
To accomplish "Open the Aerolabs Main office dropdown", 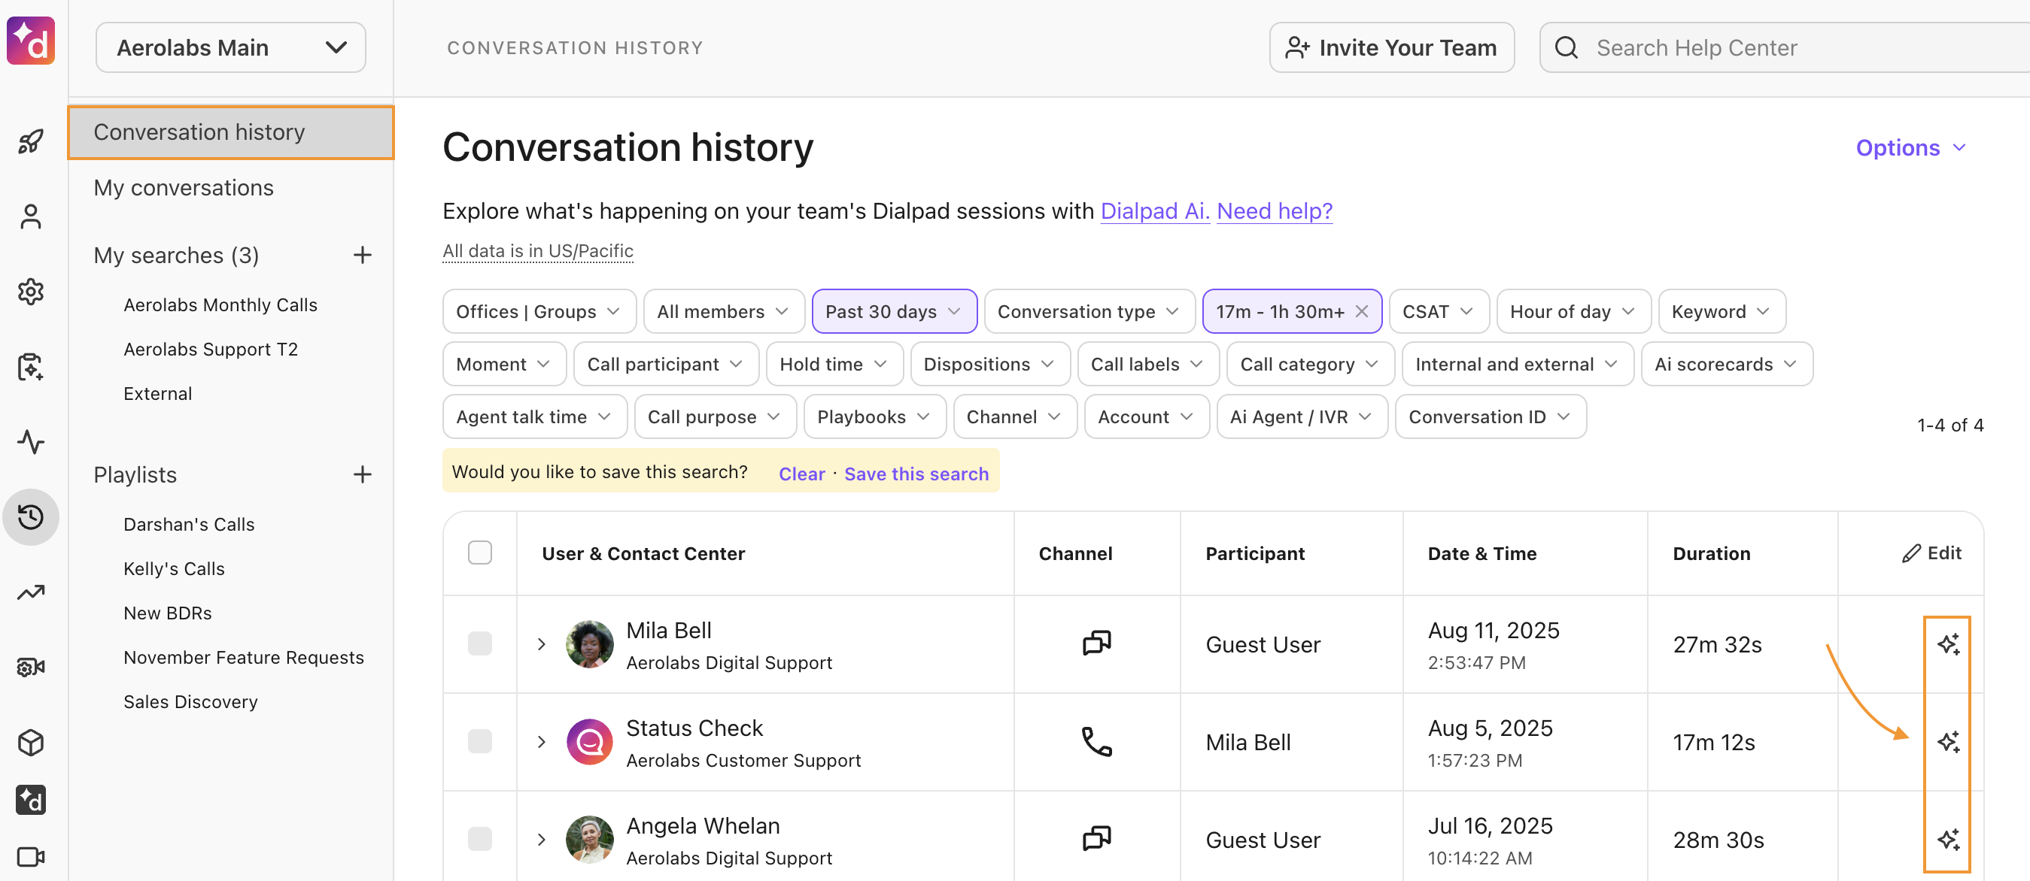I will (x=231, y=48).
